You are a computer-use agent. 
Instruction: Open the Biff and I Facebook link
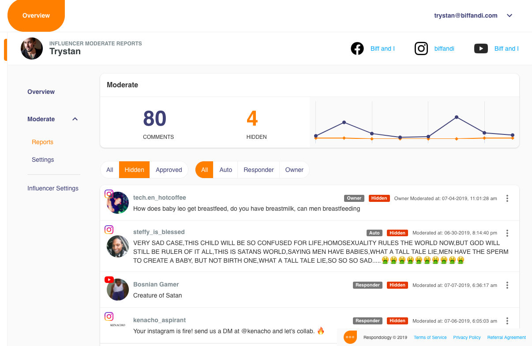(x=382, y=48)
